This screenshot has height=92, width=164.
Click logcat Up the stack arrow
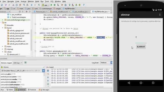coord(48,77)
